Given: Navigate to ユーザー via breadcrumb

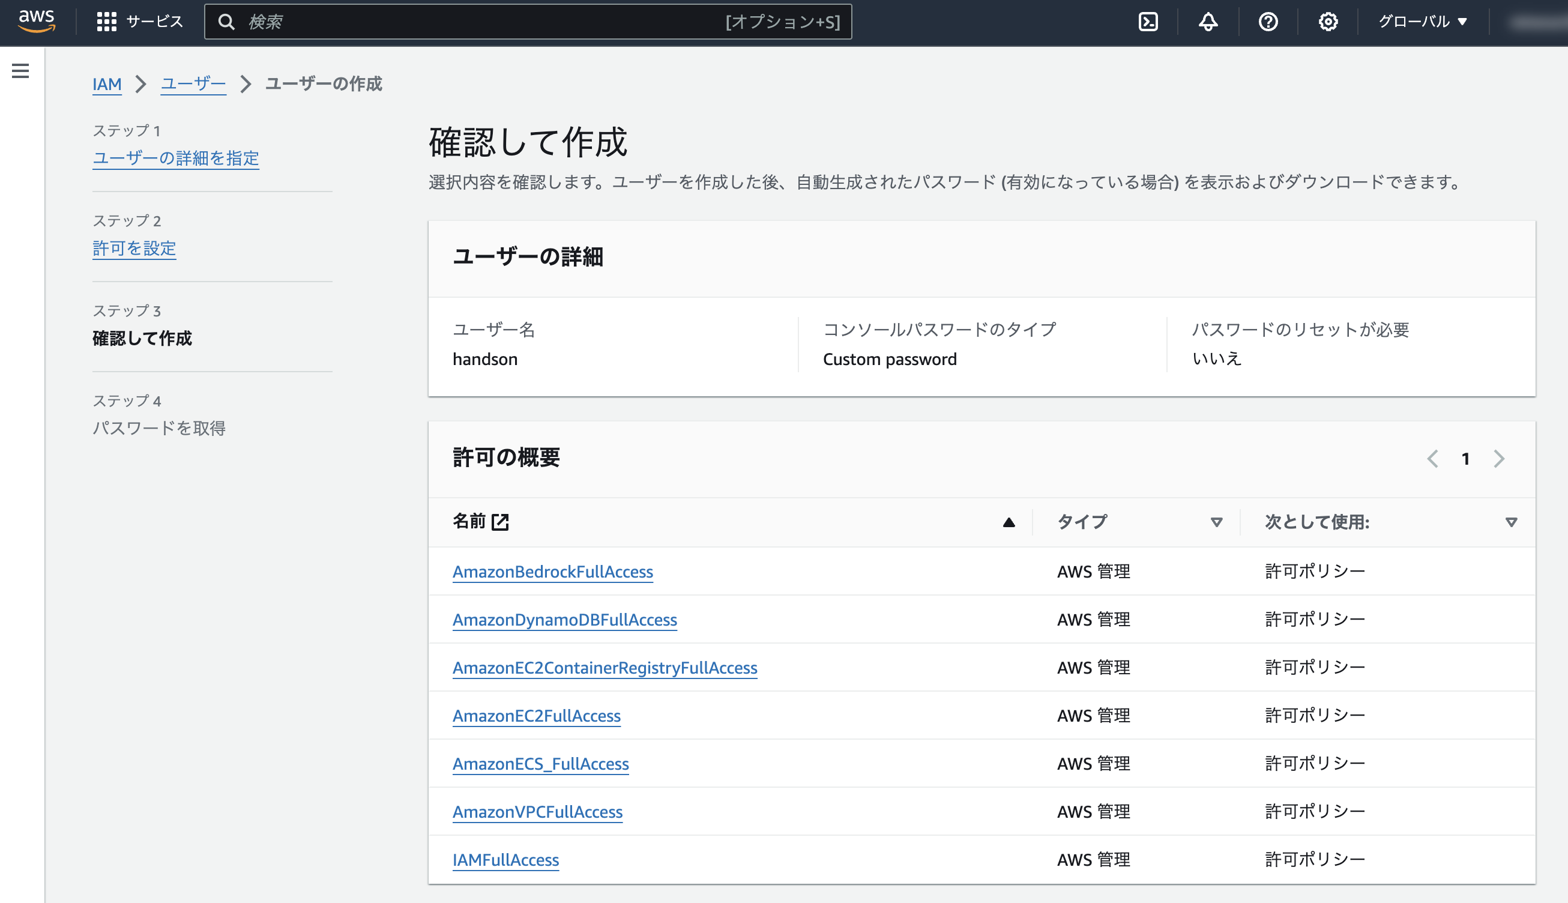Looking at the screenshot, I should [193, 83].
